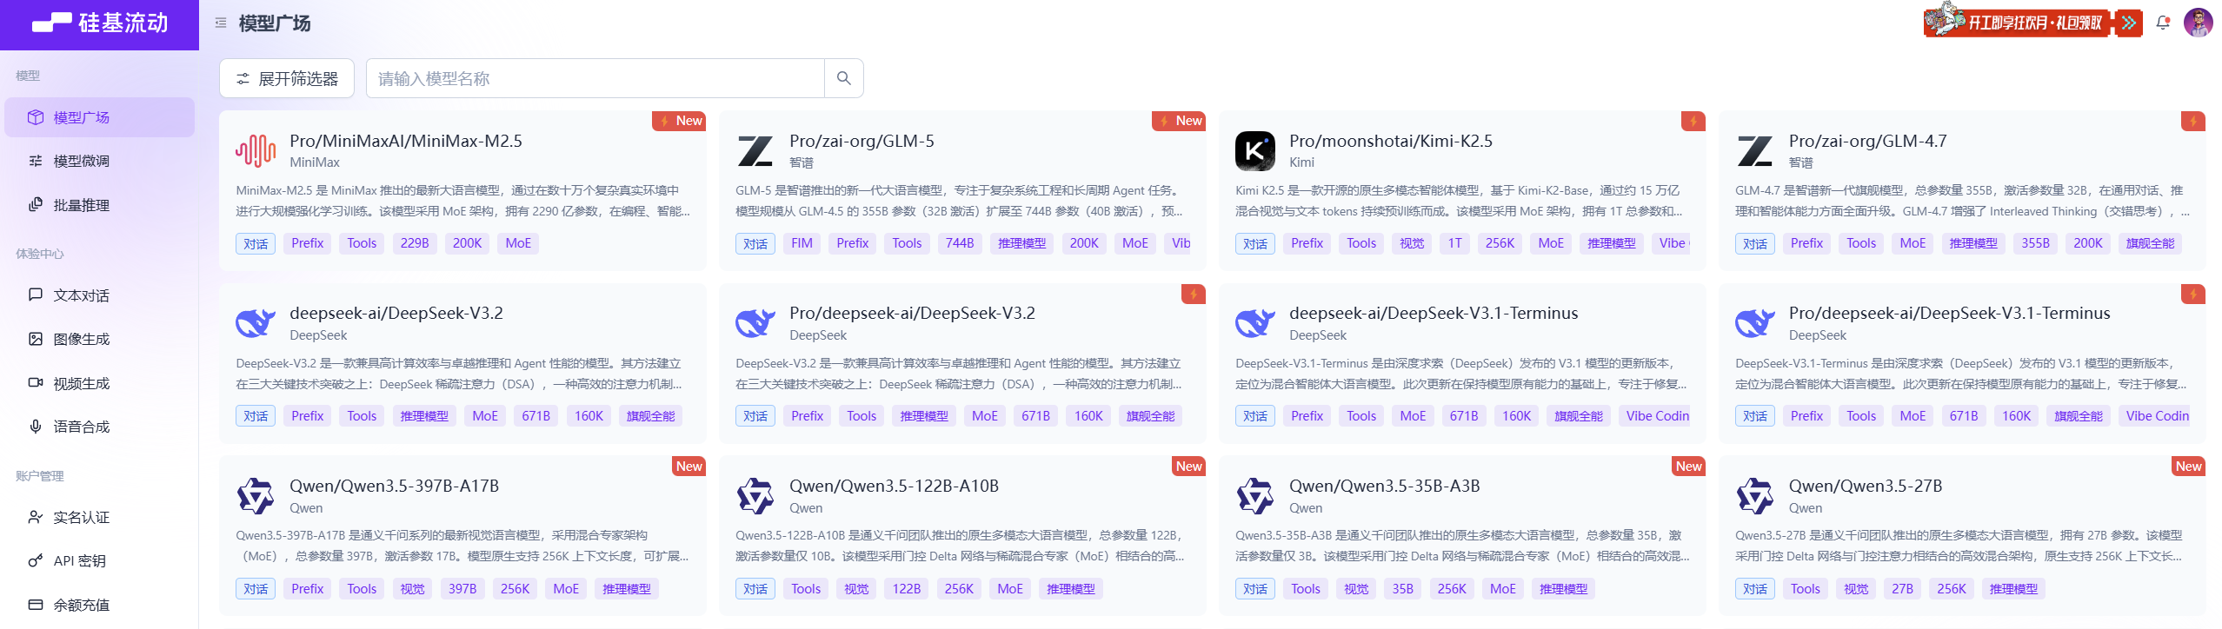
Task: Open Pro/zai-org/GLM-4.7 model title
Action: coord(1868,141)
